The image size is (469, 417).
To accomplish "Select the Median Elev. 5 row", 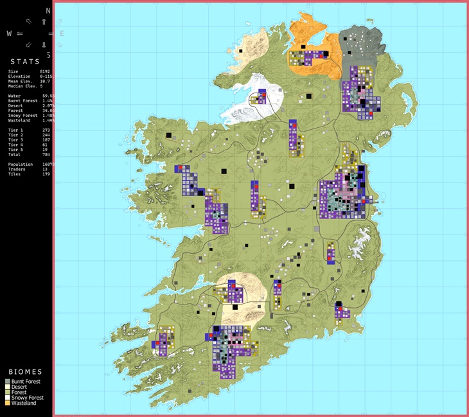I will tap(26, 86).
